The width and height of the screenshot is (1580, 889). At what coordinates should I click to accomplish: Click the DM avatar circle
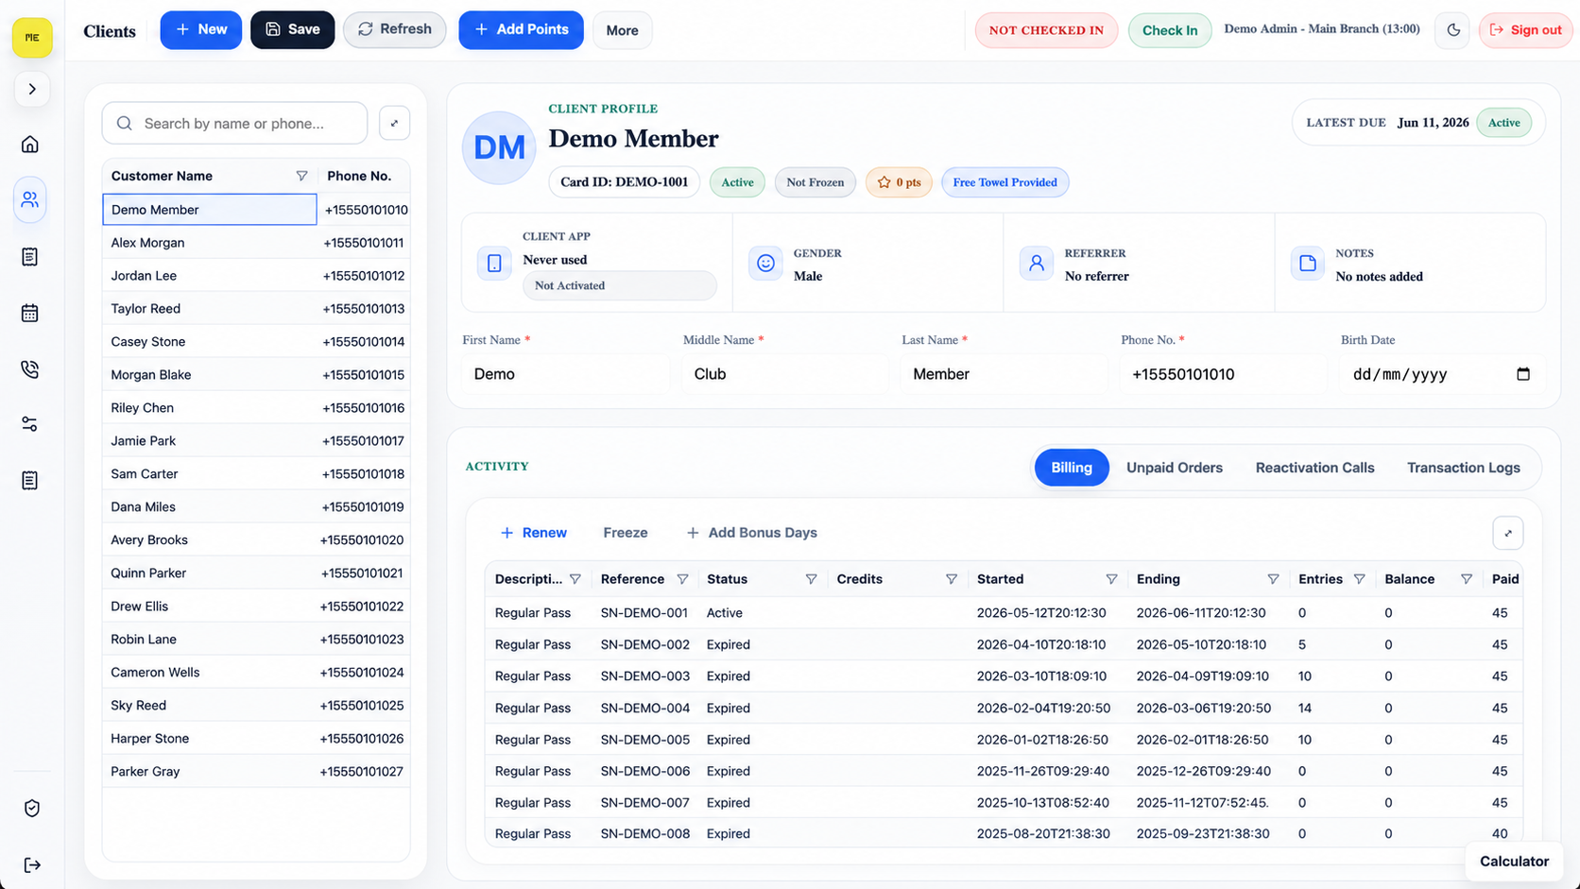pyautogui.click(x=499, y=147)
